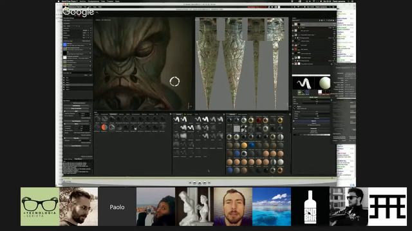412x231 pixels.
Task: Pick the bright orange-yellow material sphere
Action: (x=244, y=146)
